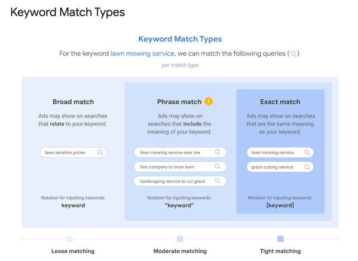Click the 'grass cutting service' search field
Viewport: 358px width, 261px height.
280,167
